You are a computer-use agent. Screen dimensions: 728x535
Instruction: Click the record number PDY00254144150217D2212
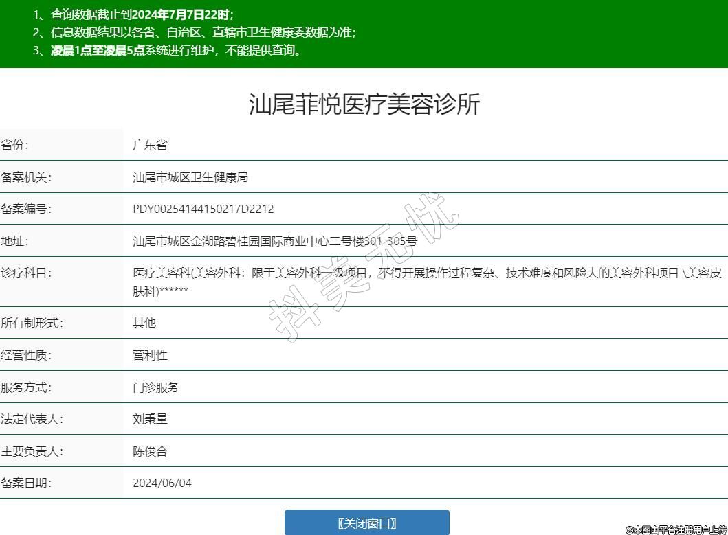click(x=203, y=209)
